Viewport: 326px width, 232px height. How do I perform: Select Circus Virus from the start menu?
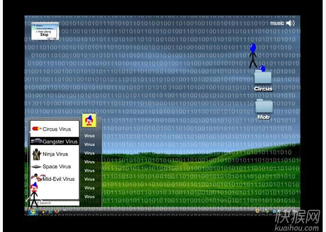coord(56,129)
